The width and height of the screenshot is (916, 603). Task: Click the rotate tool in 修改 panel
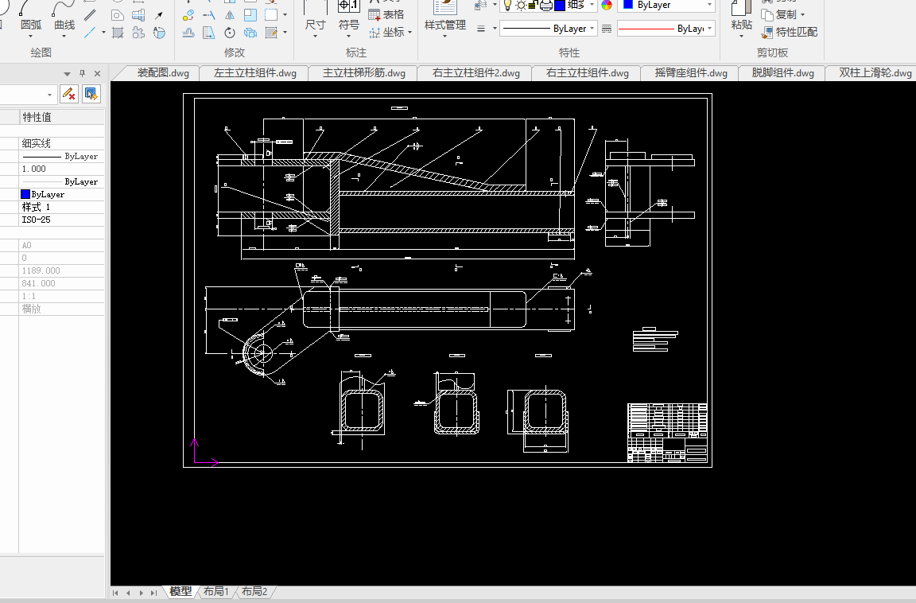(230, 33)
